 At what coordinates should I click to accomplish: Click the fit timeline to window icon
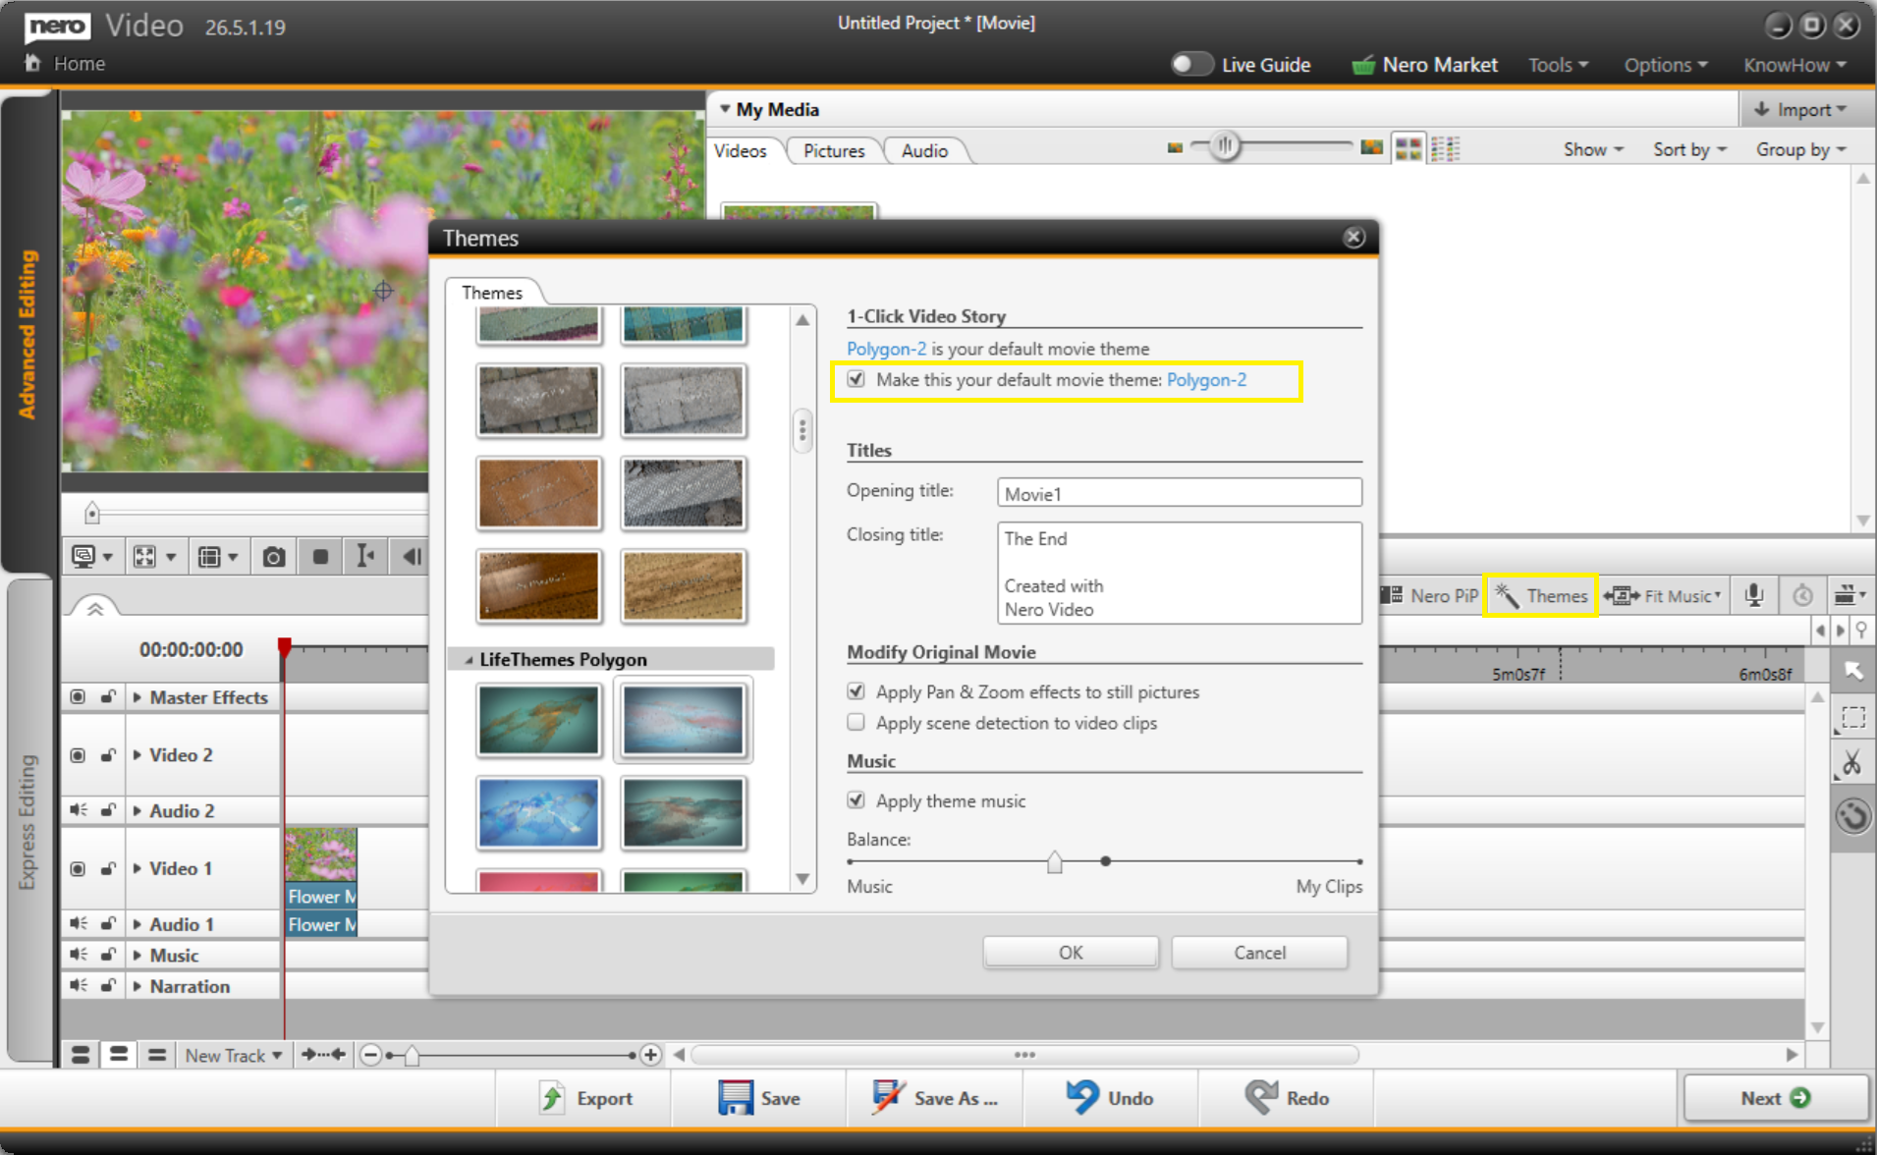pyautogui.click(x=323, y=1055)
